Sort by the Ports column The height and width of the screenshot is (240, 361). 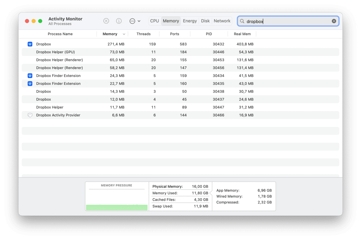[x=175, y=34]
